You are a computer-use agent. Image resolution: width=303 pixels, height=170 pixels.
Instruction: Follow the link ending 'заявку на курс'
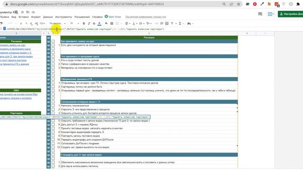pyautogui.click(x=13, y=45)
